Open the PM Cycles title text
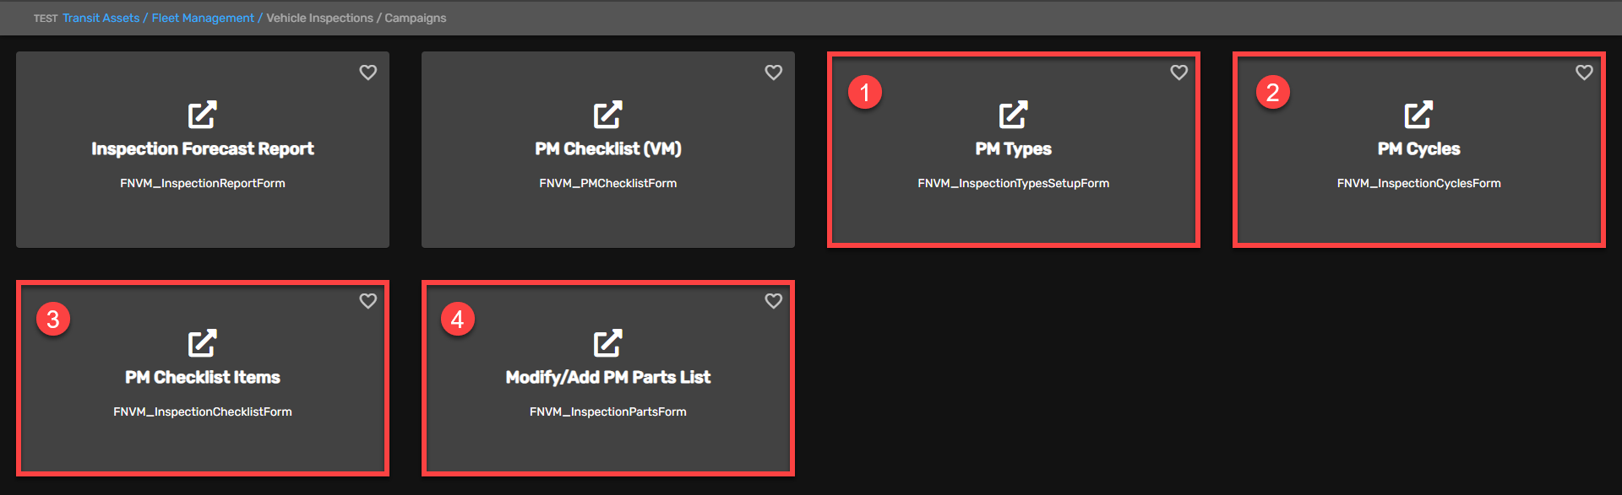This screenshot has width=1622, height=495. (1418, 149)
